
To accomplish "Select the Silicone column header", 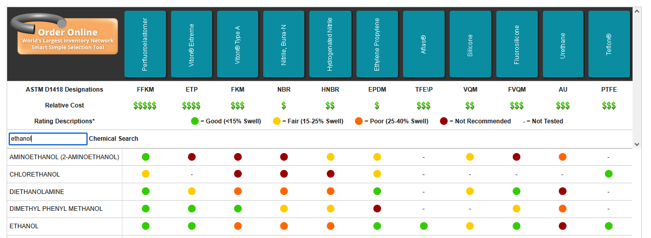I will coord(470,44).
